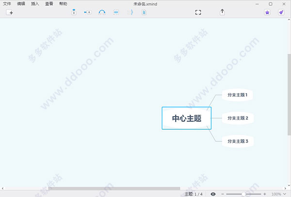The image size is (291, 197).
Task: Open the 查看 menu
Action: point(49,4)
